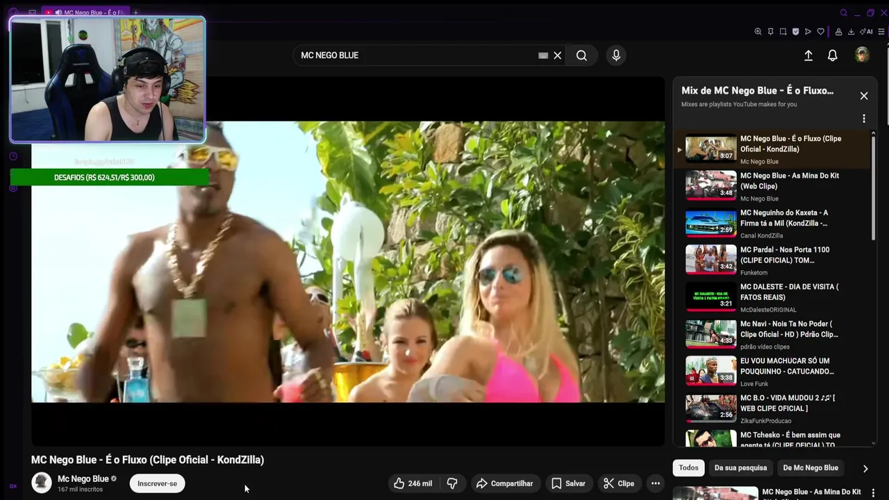The height and width of the screenshot is (500, 889).
Task: Open the on-screen keyboard icon in search
Action: 543,56
